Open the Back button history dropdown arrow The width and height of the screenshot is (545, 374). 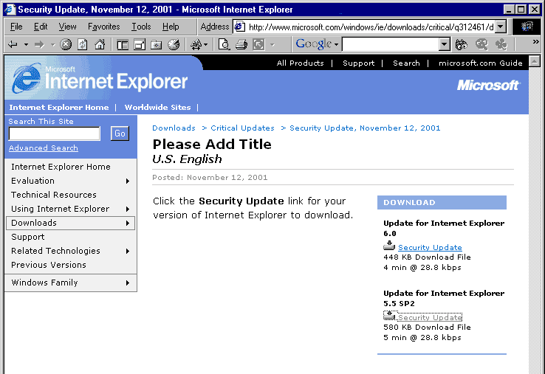[26, 45]
